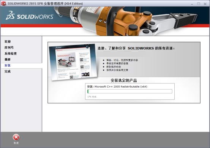Select the 欢迎 step in sidebar
210x148 pixels.
tap(8, 41)
